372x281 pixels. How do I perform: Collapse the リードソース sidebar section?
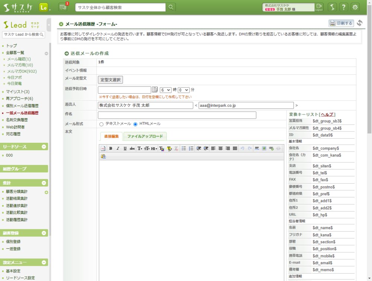point(44,147)
